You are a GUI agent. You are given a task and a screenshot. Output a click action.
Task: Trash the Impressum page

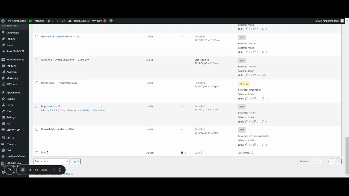[x=62, y=111]
